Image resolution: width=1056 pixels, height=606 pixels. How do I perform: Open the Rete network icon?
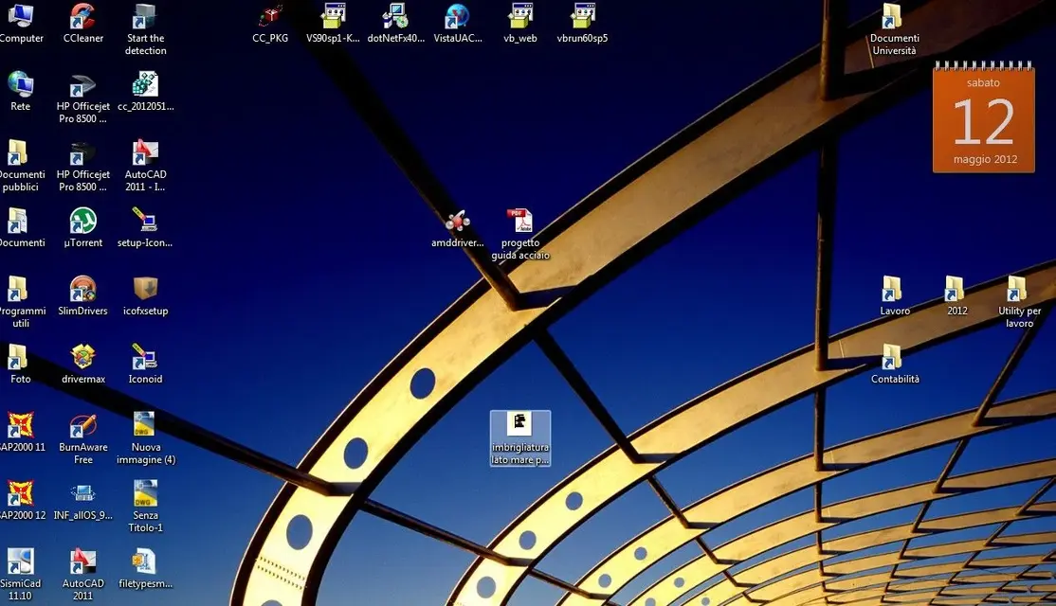click(x=20, y=92)
